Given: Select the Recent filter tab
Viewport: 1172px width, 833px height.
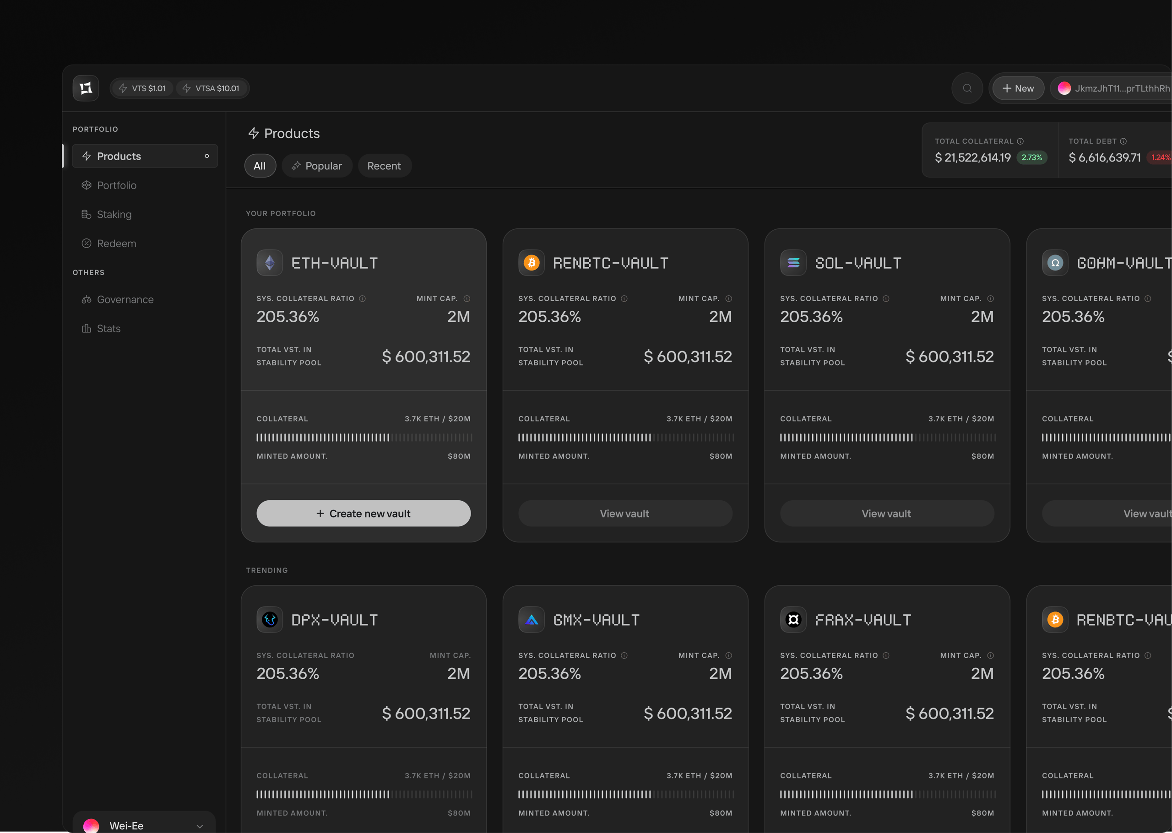Looking at the screenshot, I should click(384, 166).
